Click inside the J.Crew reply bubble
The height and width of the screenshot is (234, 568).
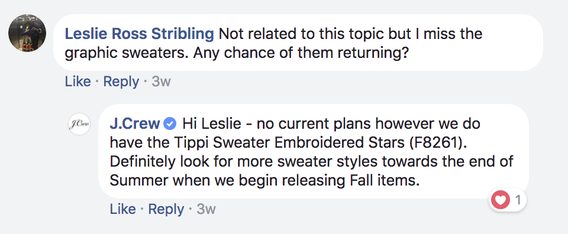314,151
